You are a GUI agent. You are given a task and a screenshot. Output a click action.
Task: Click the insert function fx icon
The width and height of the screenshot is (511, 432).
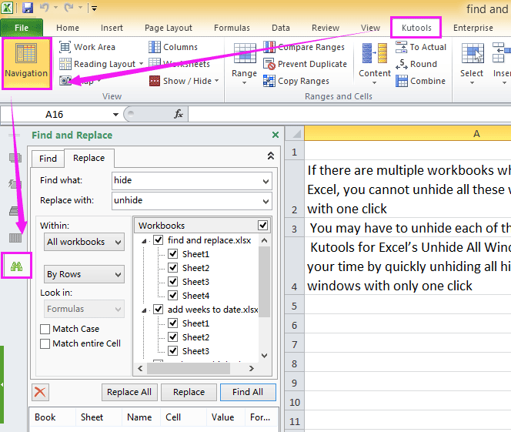(x=179, y=114)
